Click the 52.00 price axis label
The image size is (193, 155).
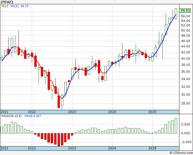[x=185, y=25]
